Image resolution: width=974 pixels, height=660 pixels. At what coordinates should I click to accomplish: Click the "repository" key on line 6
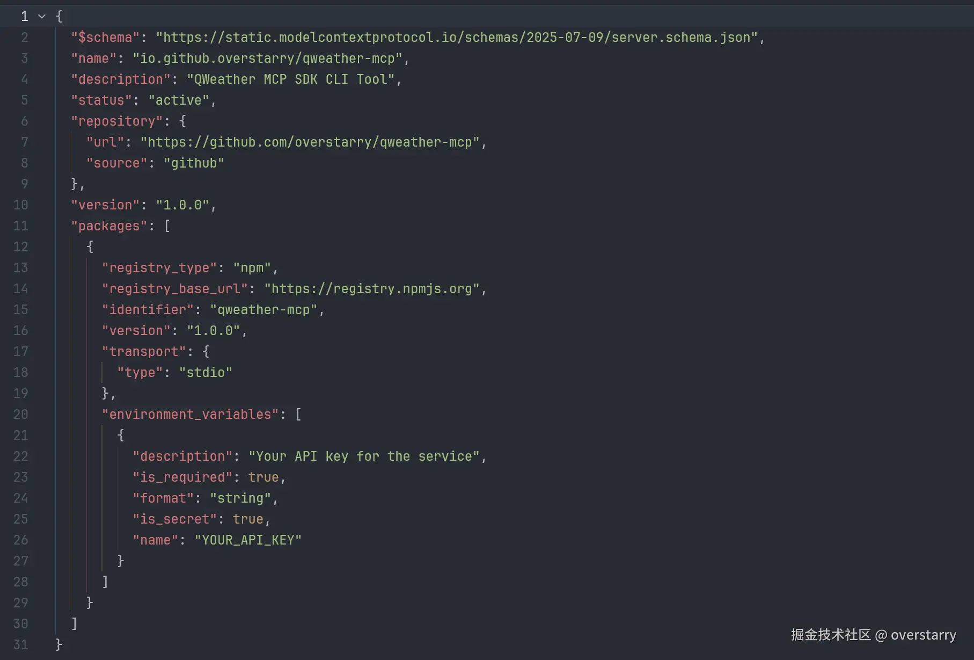pyautogui.click(x=116, y=121)
